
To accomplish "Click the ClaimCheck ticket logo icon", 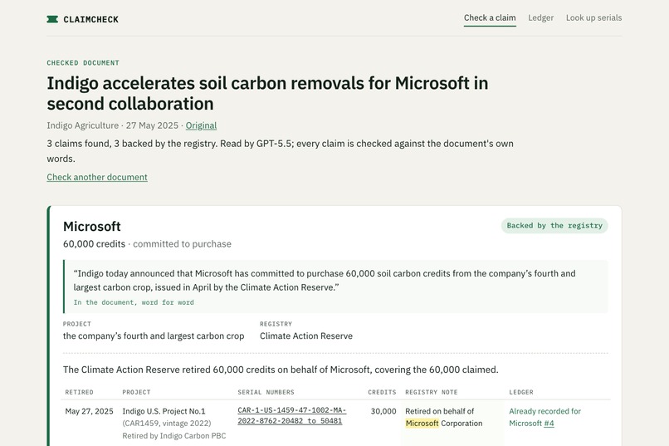I will click(x=52, y=19).
